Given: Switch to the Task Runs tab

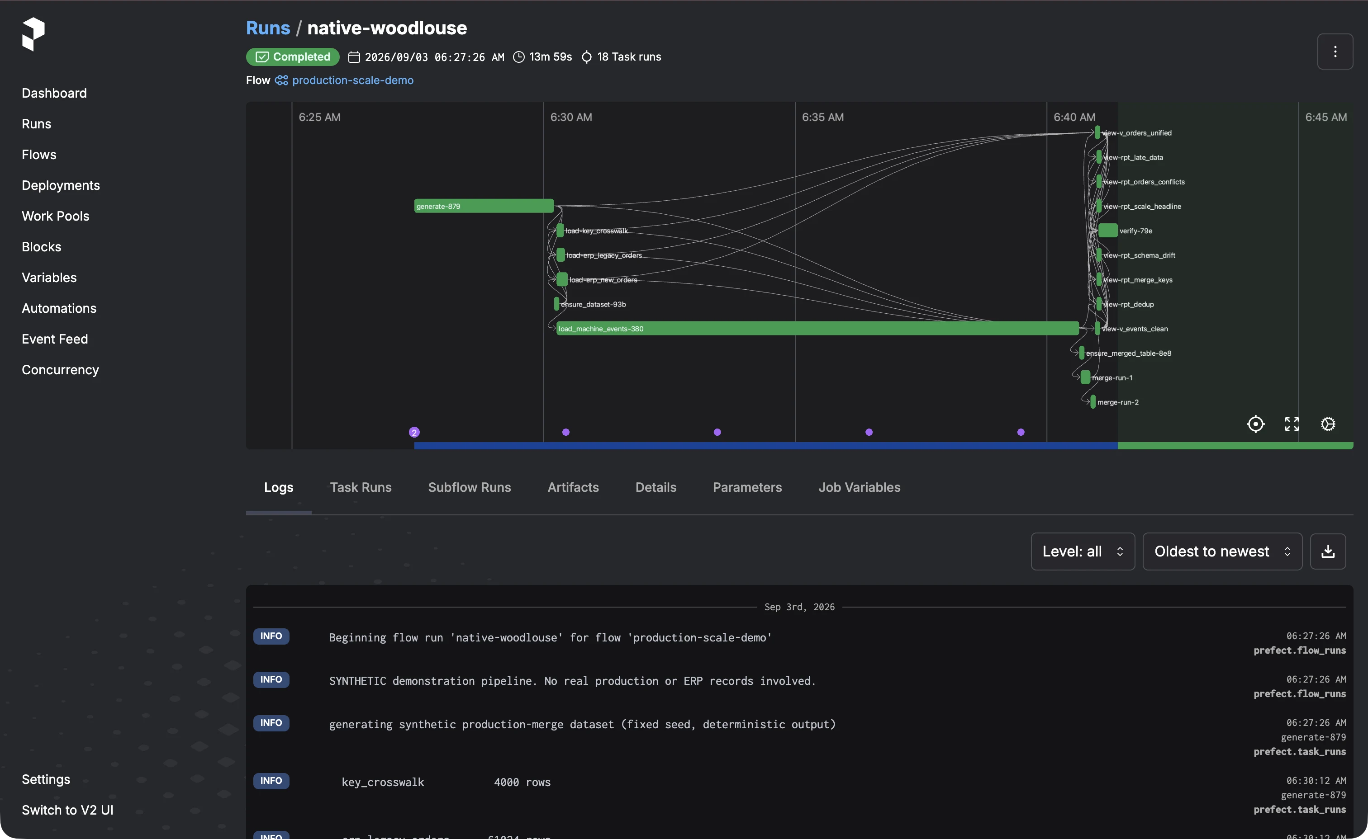Looking at the screenshot, I should coord(360,487).
